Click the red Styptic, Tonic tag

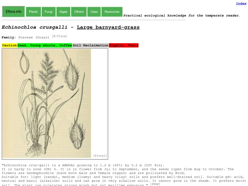[x=124, y=45]
